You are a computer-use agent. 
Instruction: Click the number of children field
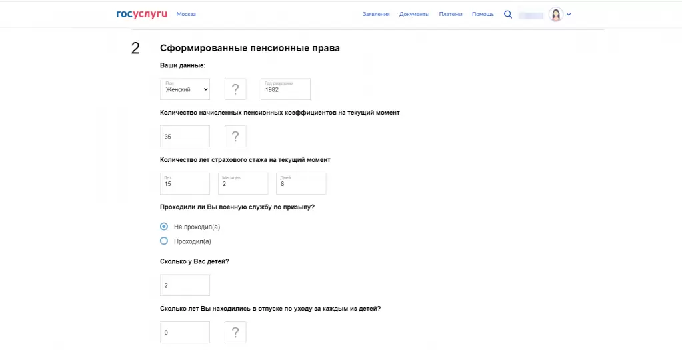(185, 285)
